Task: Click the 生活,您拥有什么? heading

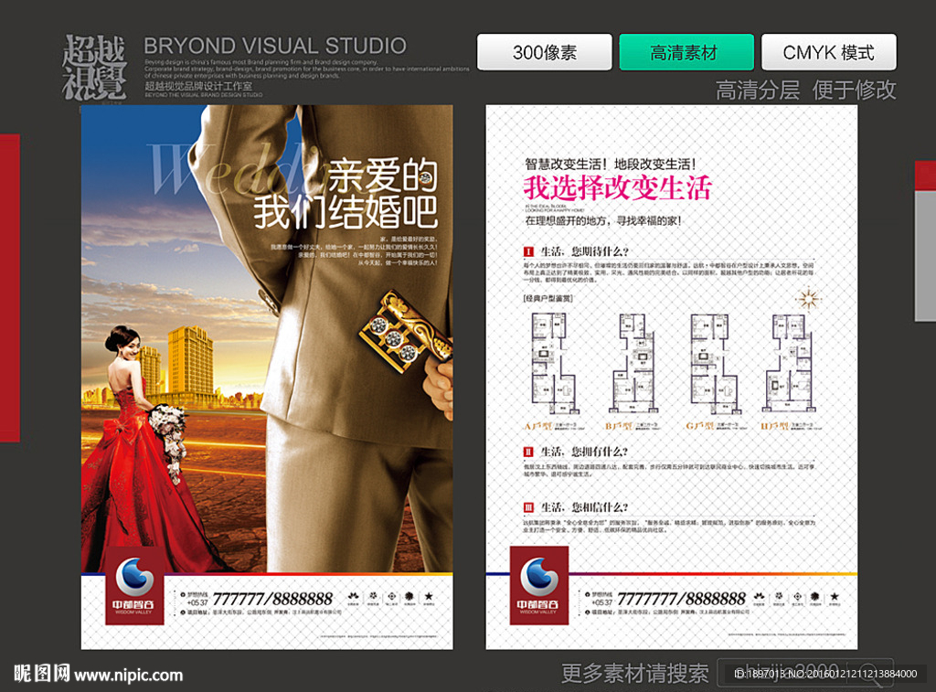Action: tap(584, 452)
